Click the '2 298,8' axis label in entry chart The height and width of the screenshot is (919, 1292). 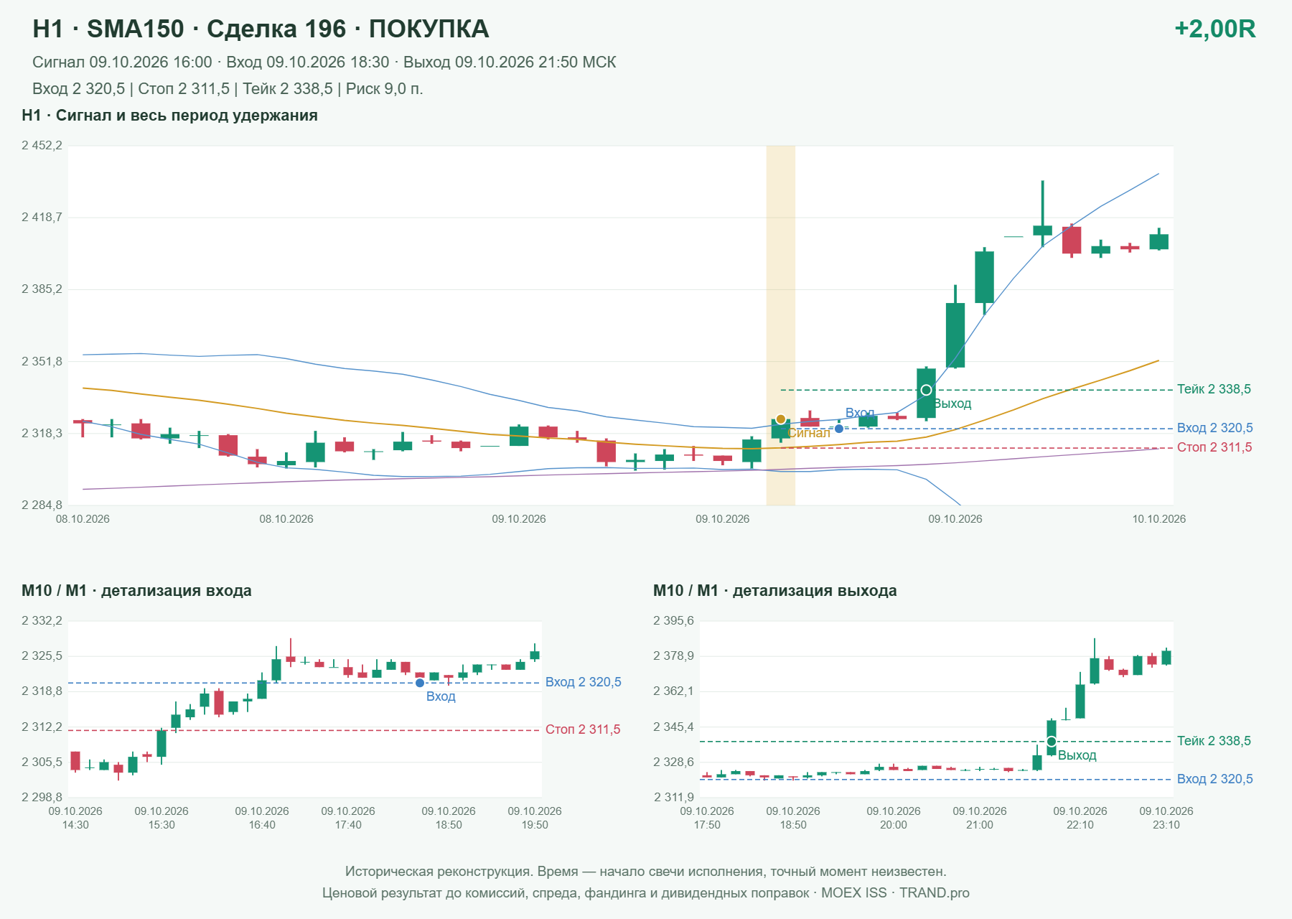(42, 797)
